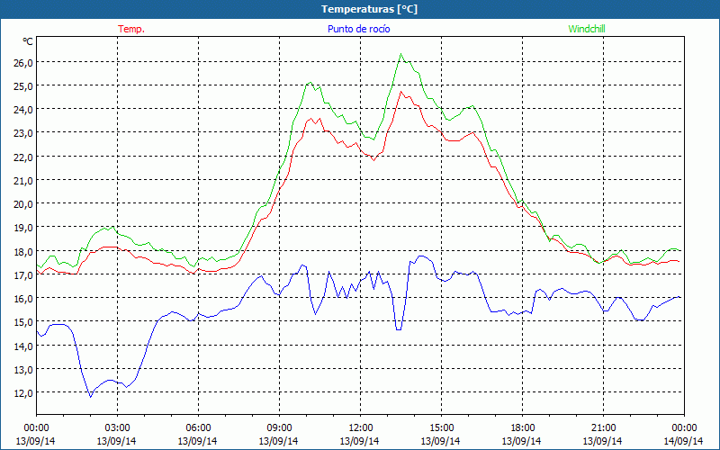Click the 21,0 y-axis value
720x450 pixels.
[x=23, y=181]
